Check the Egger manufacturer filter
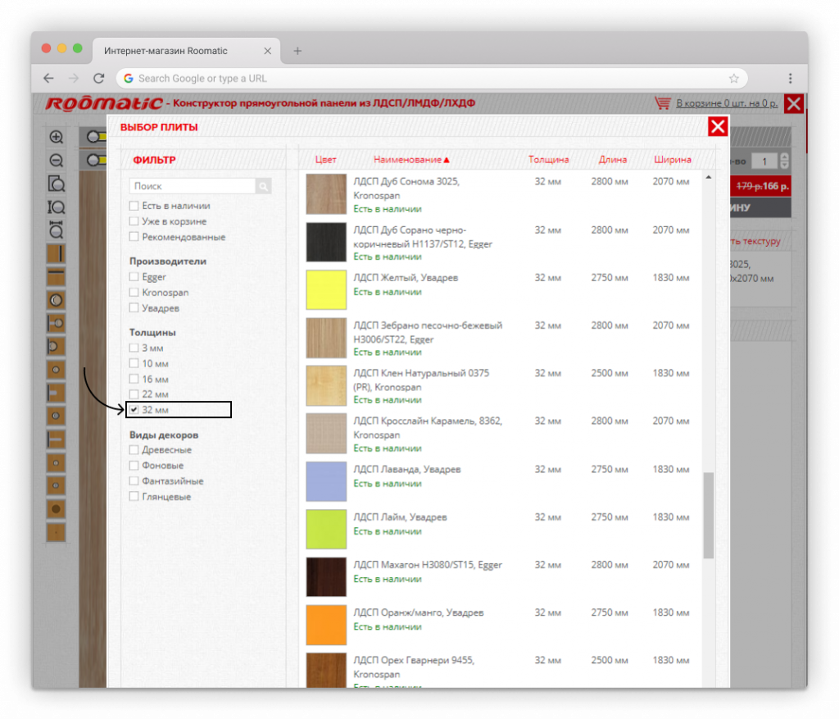Viewport: 839px width, 719px height. (134, 277)
